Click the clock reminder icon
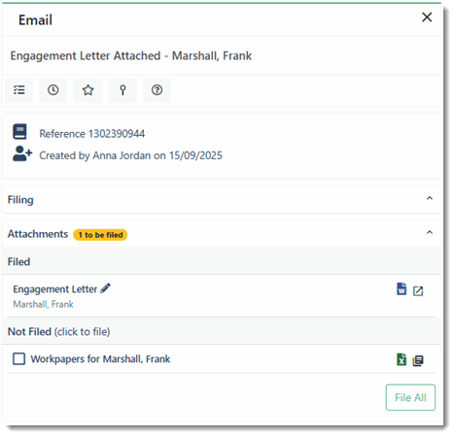455x437 pixels. [x=53, y=90]
